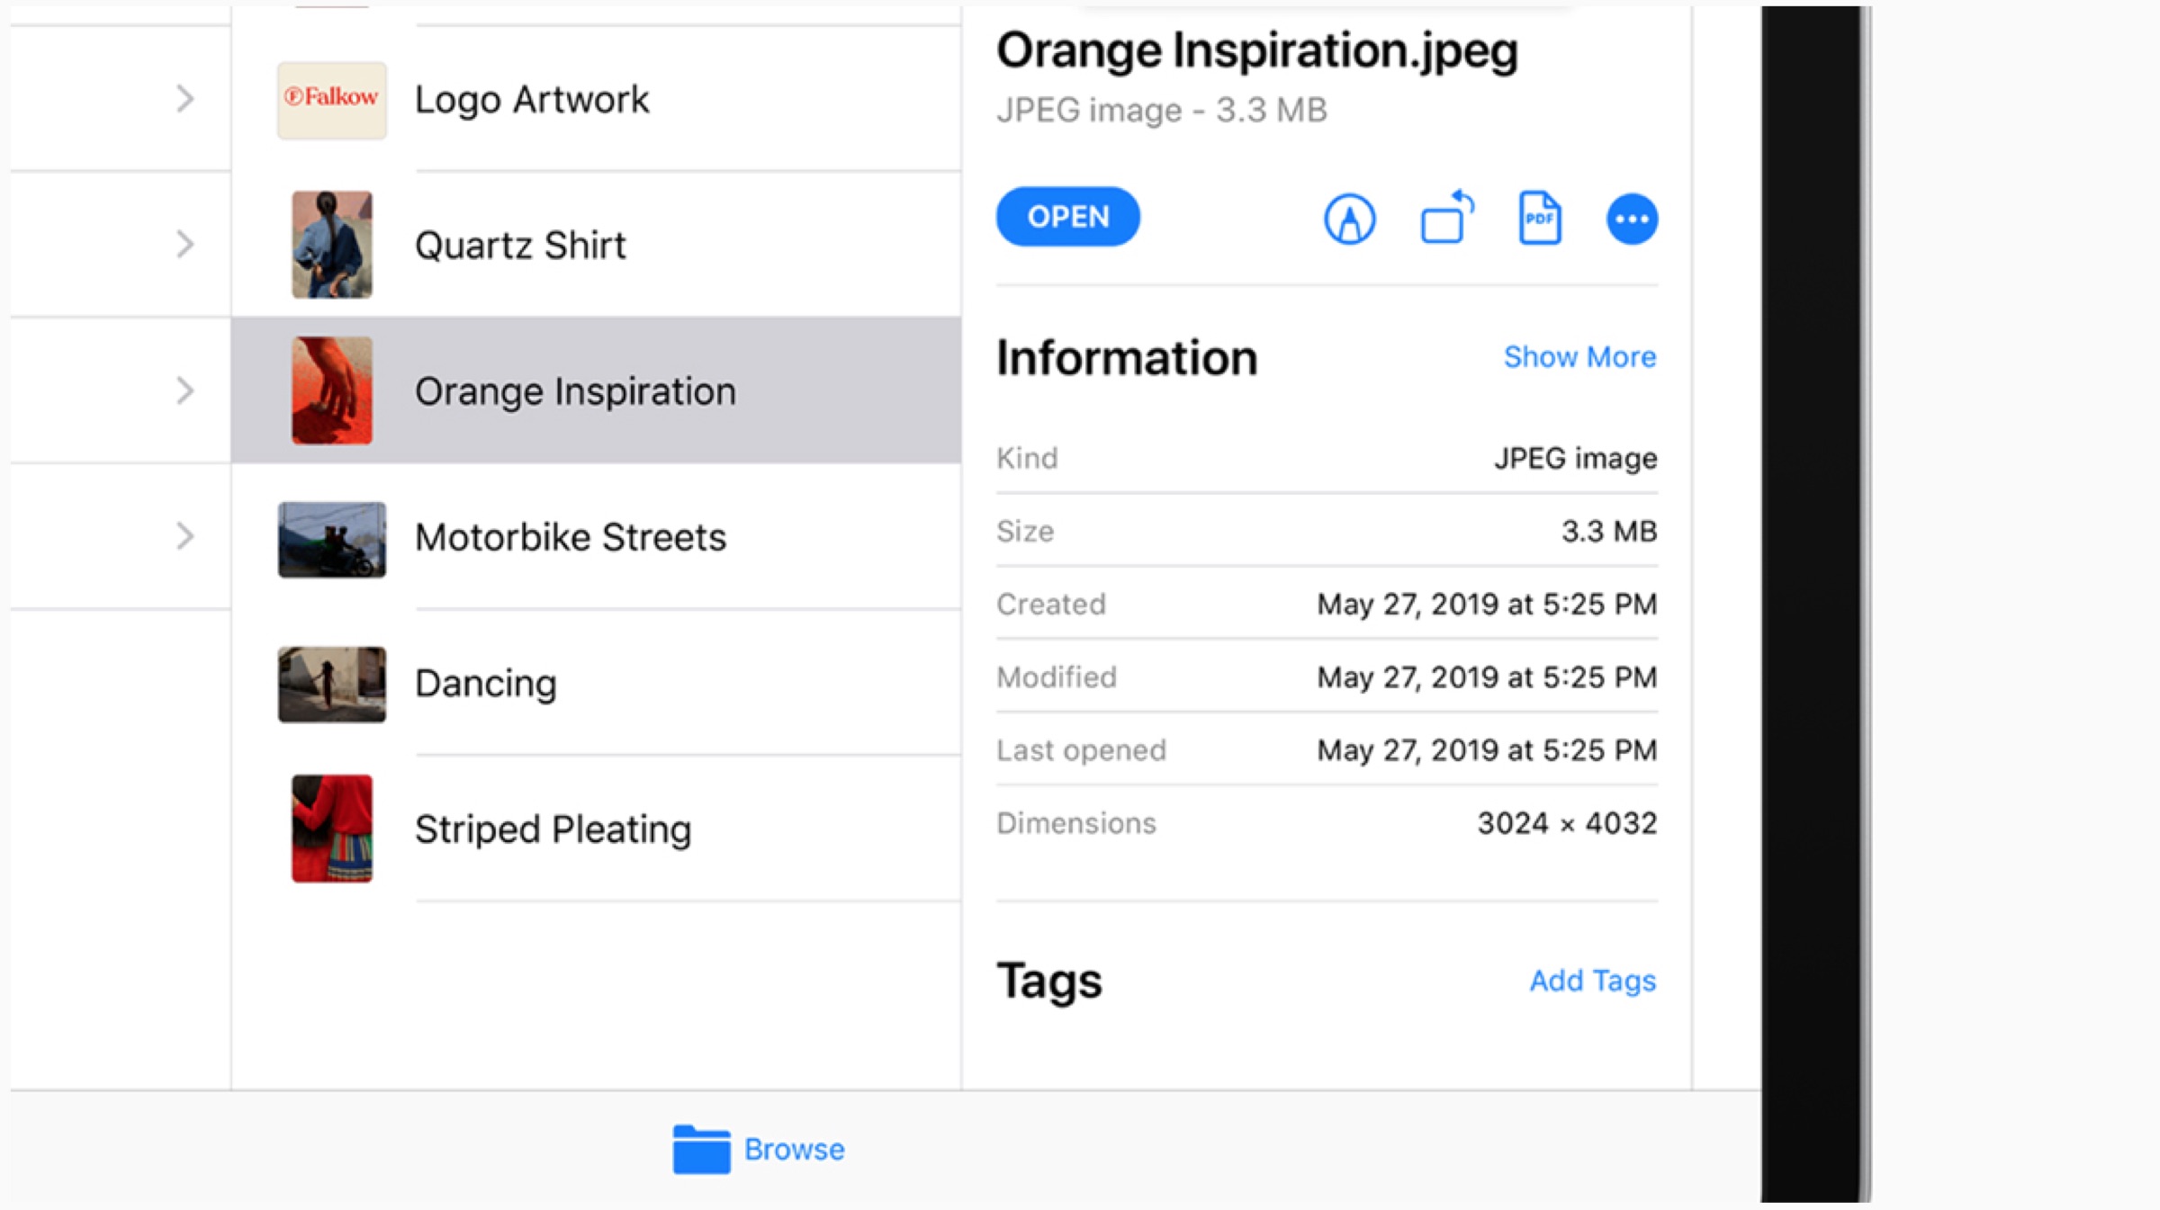2160x1210 pixels.
Task: Click the Striped Pleating thumbnail image
Action: [x=331, y=829]
